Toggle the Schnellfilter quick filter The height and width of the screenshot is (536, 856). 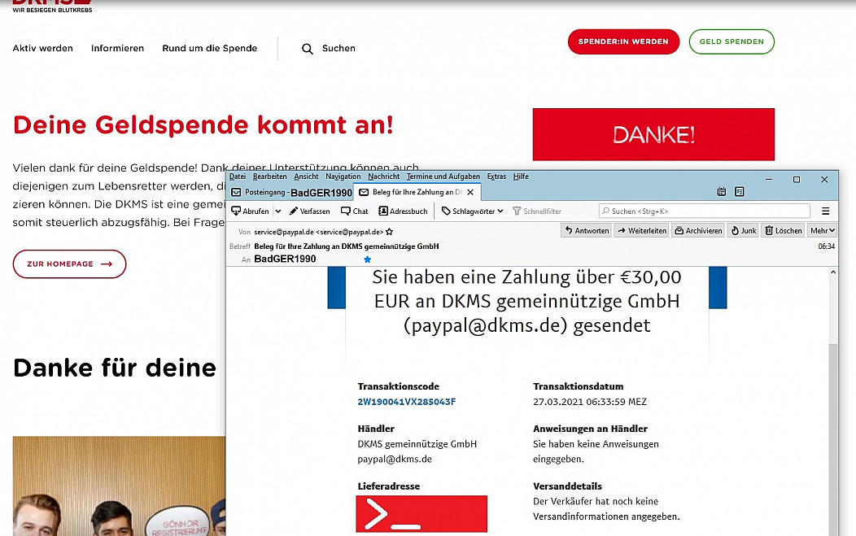pos(537,211)
